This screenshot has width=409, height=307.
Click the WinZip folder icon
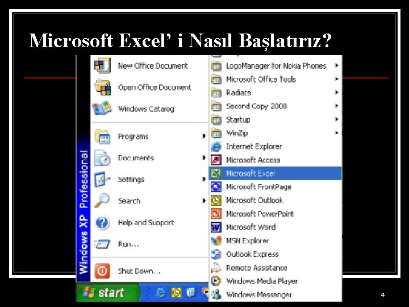pyautogui.click(x=216, y=133)
